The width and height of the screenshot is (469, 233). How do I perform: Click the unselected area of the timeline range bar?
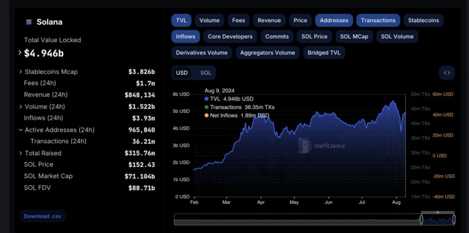tap(297, 219)
